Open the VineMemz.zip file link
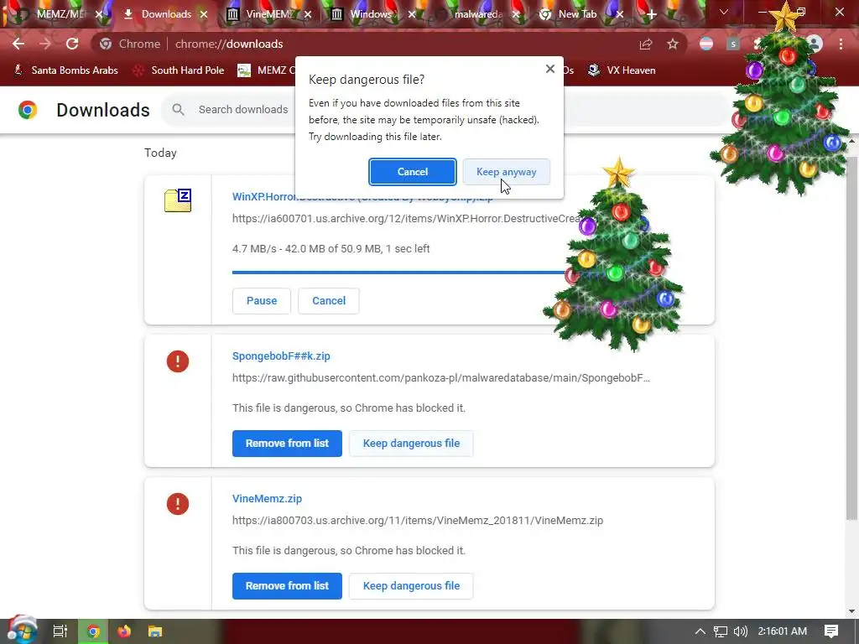Screen dimensions: 859x644 pyautogui.click(x=267, y=498)
